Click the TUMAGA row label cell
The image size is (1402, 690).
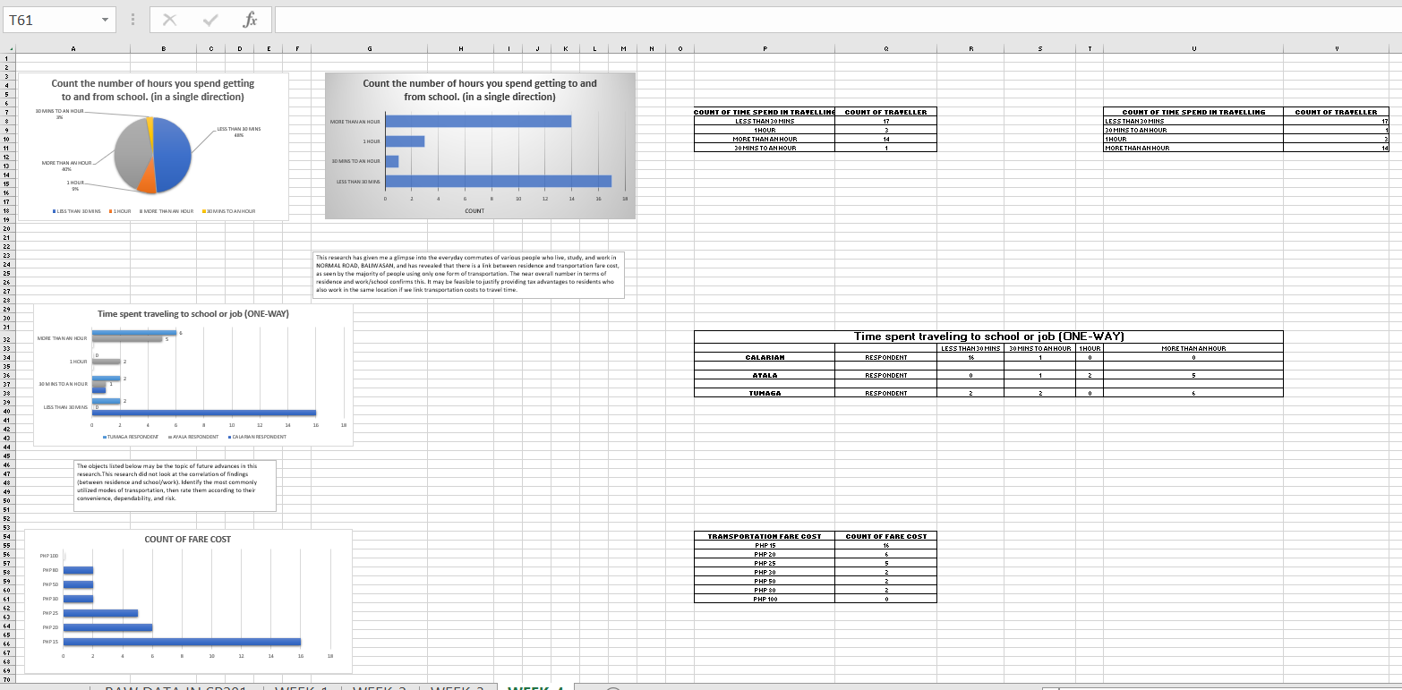[765, 393]
